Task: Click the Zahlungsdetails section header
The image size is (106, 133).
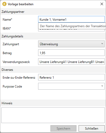Action: click(x=12, y=36)
